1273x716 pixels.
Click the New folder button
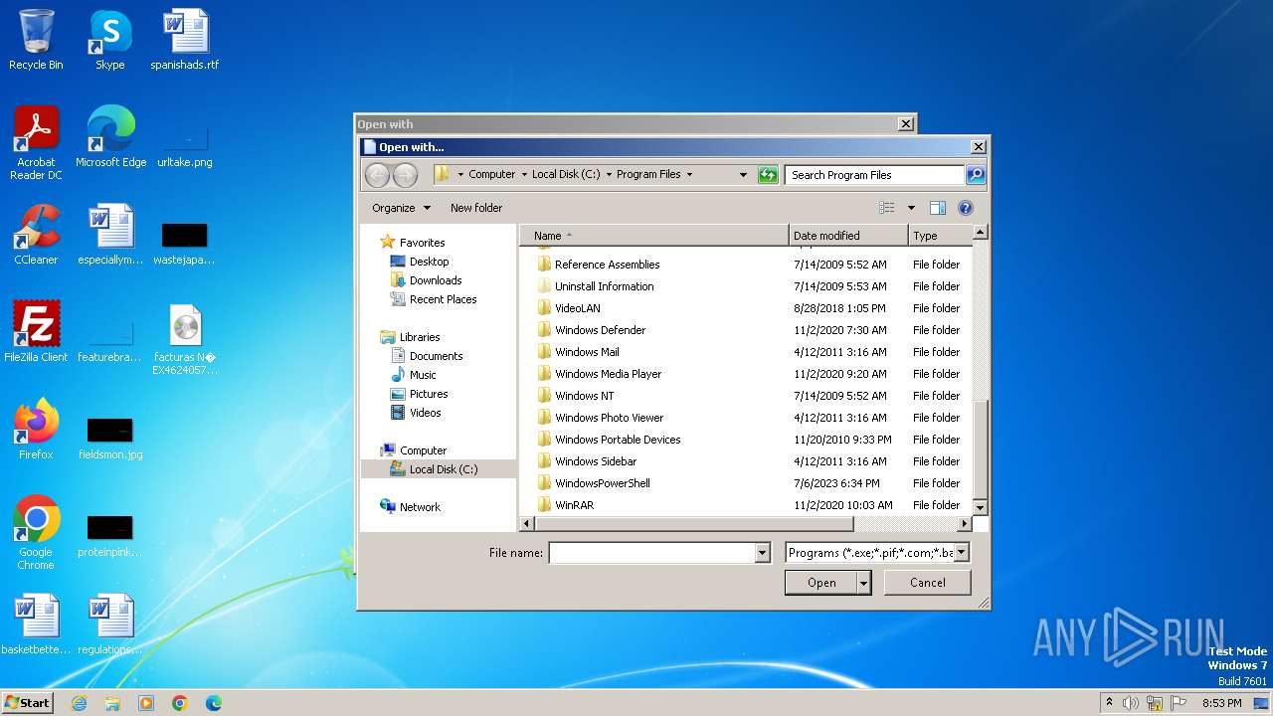(476, 208)
